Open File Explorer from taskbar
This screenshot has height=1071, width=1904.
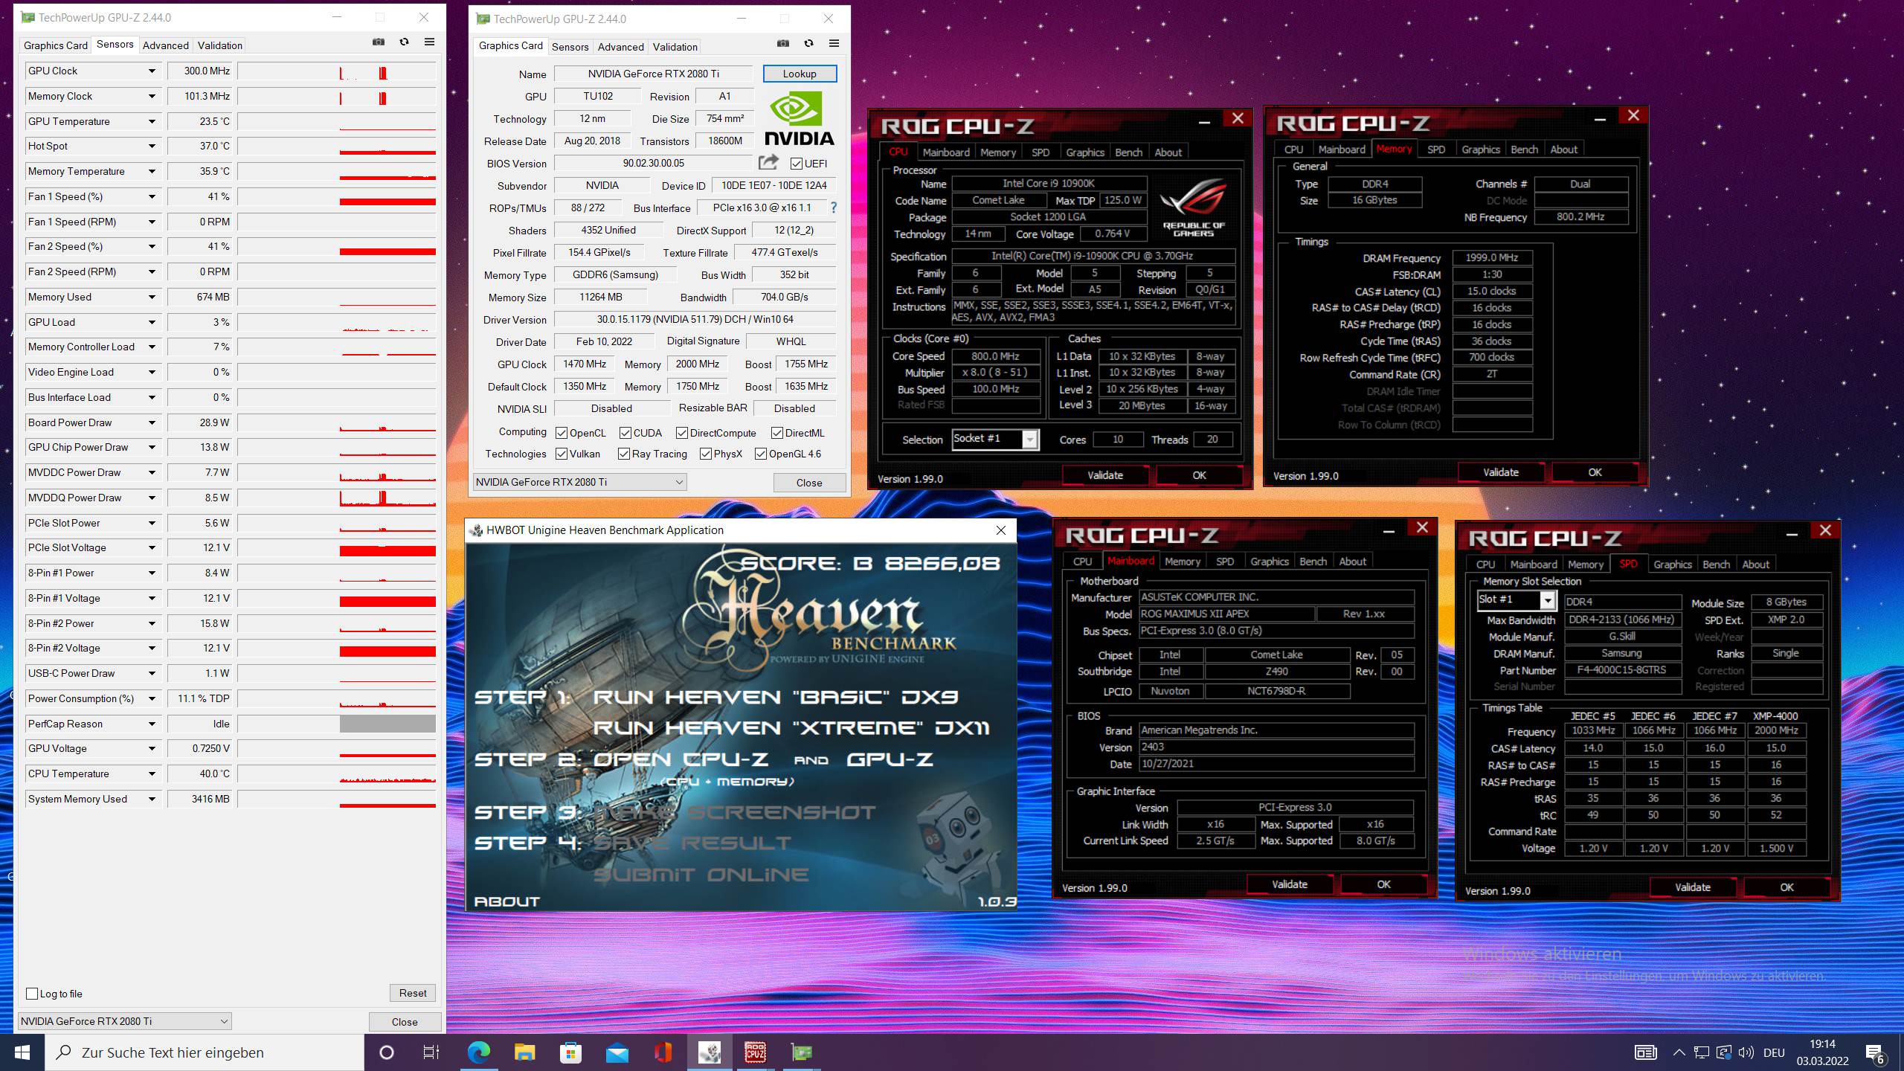[x=524, y=1052]
